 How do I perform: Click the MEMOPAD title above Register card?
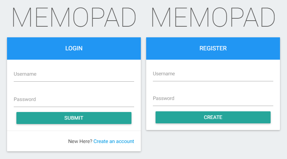(x=213, y=17)
